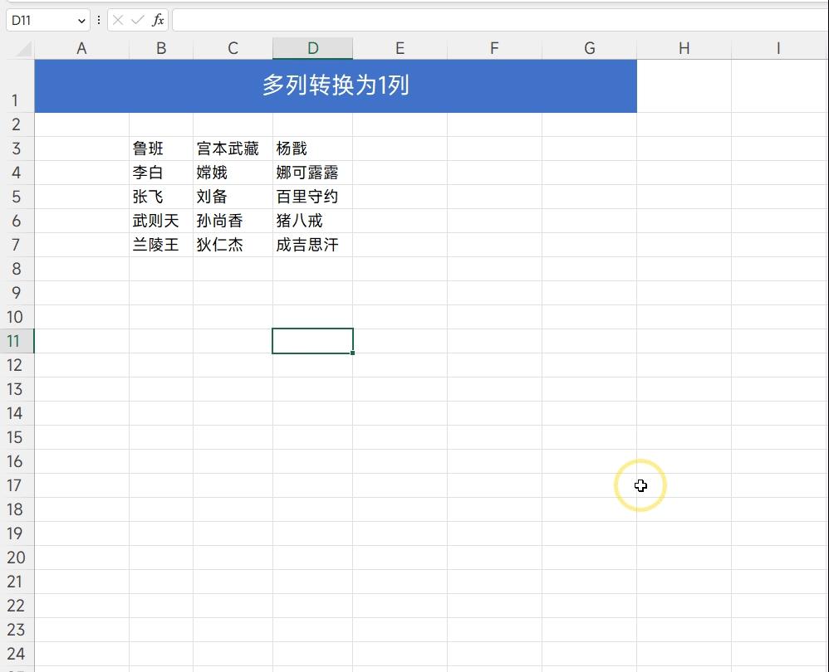
Task: Click the Insert Function fx icon
Action: coord(158,20)
